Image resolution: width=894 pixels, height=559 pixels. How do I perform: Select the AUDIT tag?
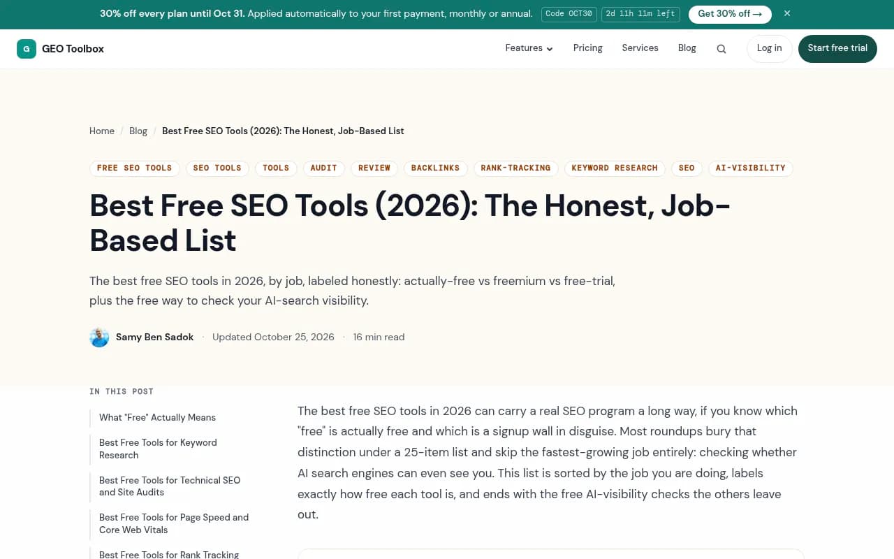click(323, 168)
